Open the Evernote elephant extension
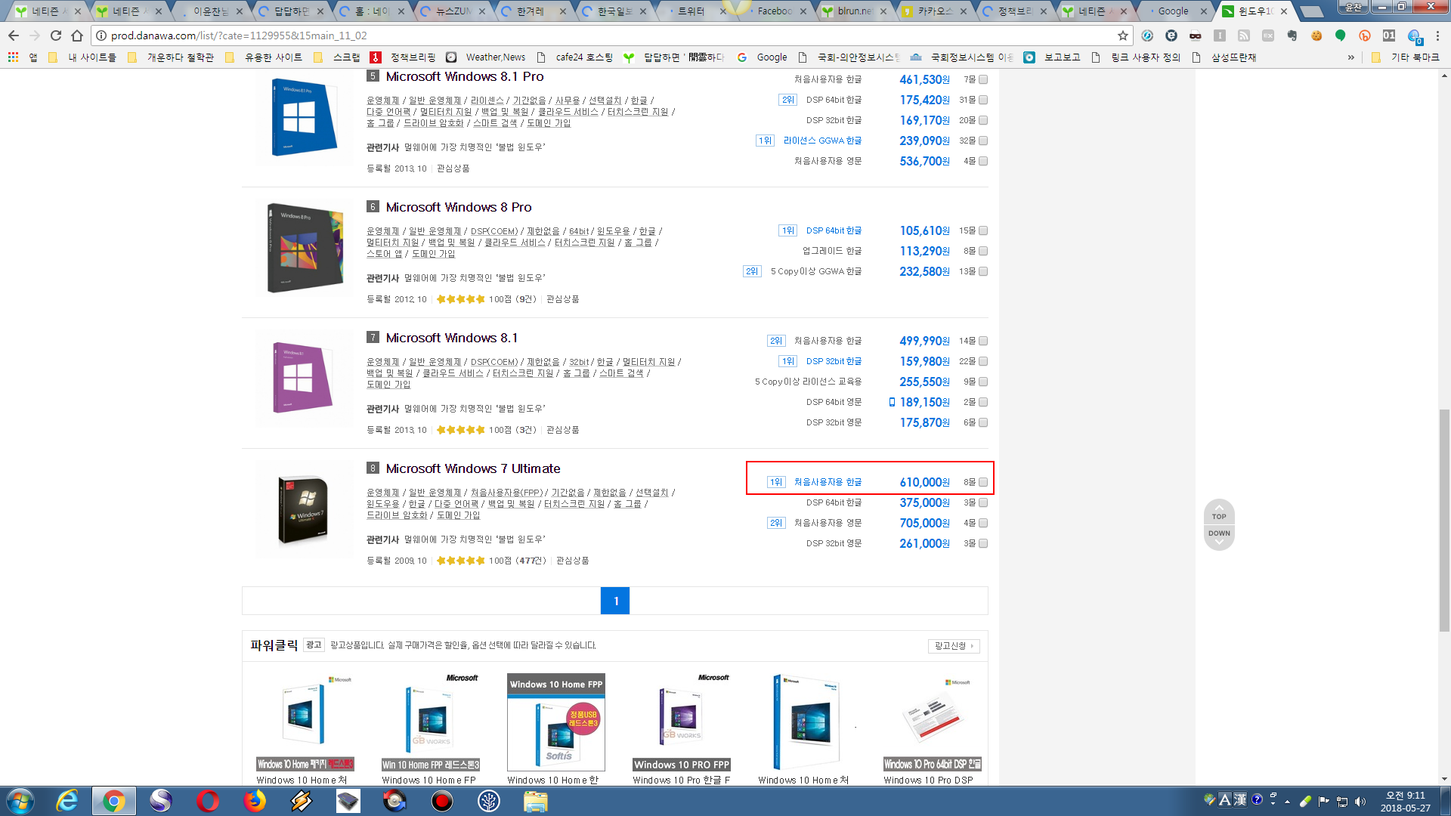The image size is (1451, 816). pos(1292,36)
